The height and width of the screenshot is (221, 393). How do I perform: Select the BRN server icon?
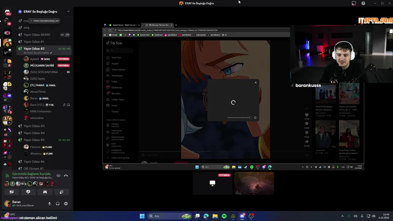pos(7,33)
